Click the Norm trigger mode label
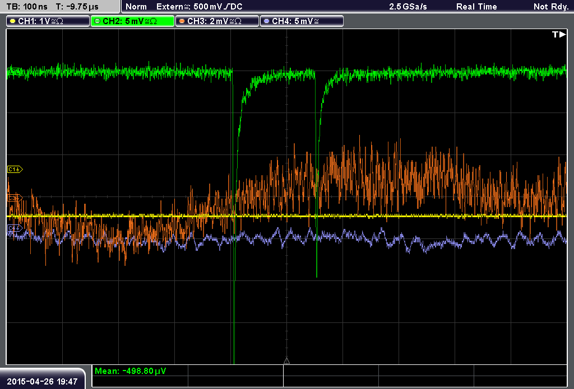 (136, 7)
